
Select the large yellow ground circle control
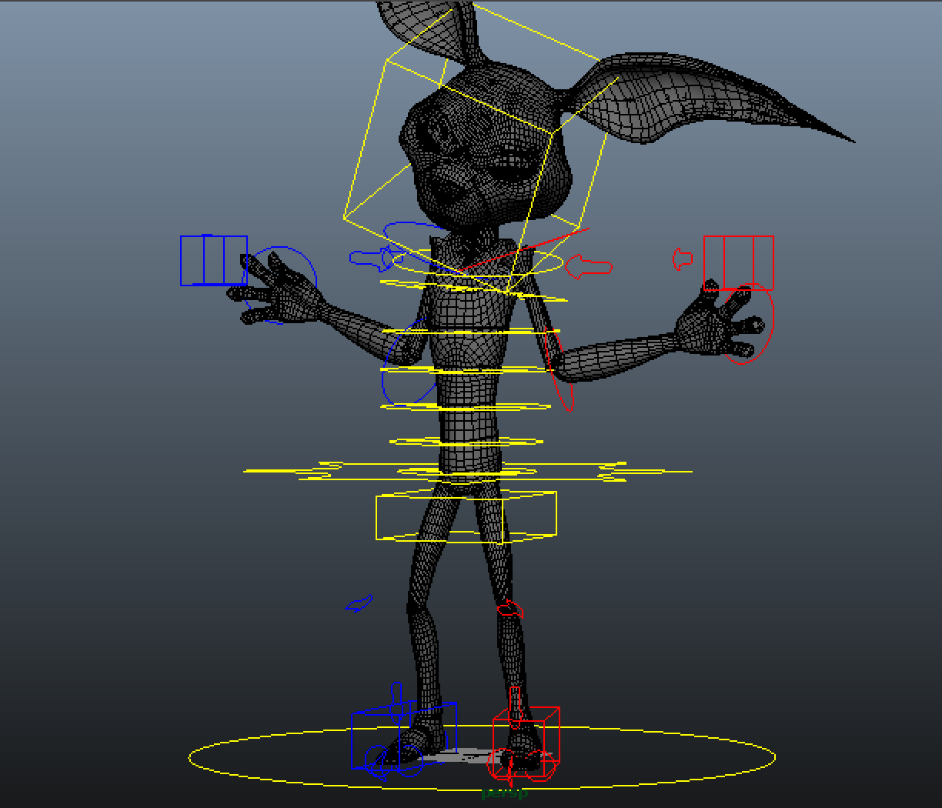pyautogui.click(x=482, y=758)
